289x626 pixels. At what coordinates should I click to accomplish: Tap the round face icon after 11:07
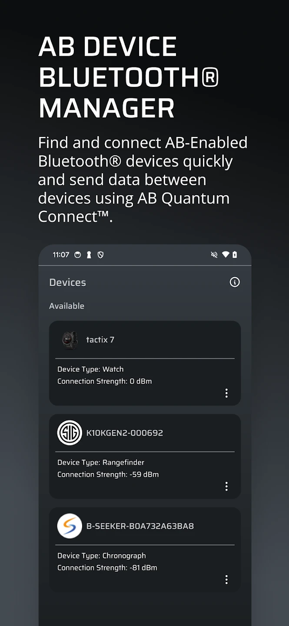click(78, 255)
